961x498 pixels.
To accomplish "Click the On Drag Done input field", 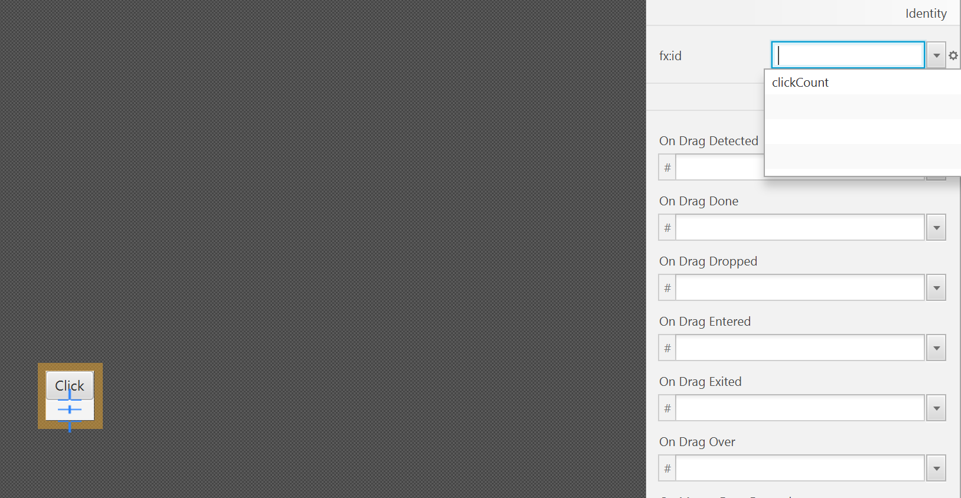I will point(799,228).
